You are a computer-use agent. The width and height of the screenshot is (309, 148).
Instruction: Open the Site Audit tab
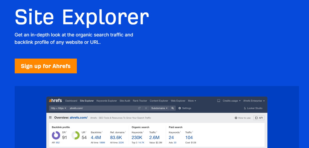pyautogui.click(x=125, y=101)
